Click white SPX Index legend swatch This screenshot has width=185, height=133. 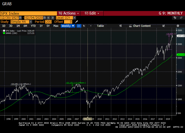click(x=4, y=31)
